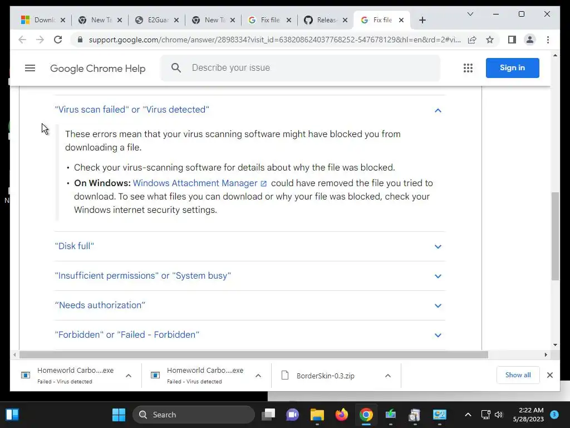
Task: Open the Windows Attachment Manager link
Action: pos(200,183)
